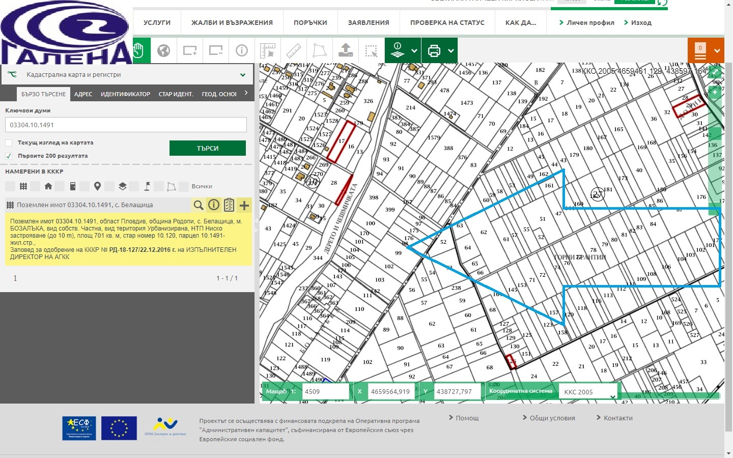This screenshot has height=458, width=733.
Task: Switch to the АДРЕС tab
Action: pyautogui.click(x=83, y=94)
